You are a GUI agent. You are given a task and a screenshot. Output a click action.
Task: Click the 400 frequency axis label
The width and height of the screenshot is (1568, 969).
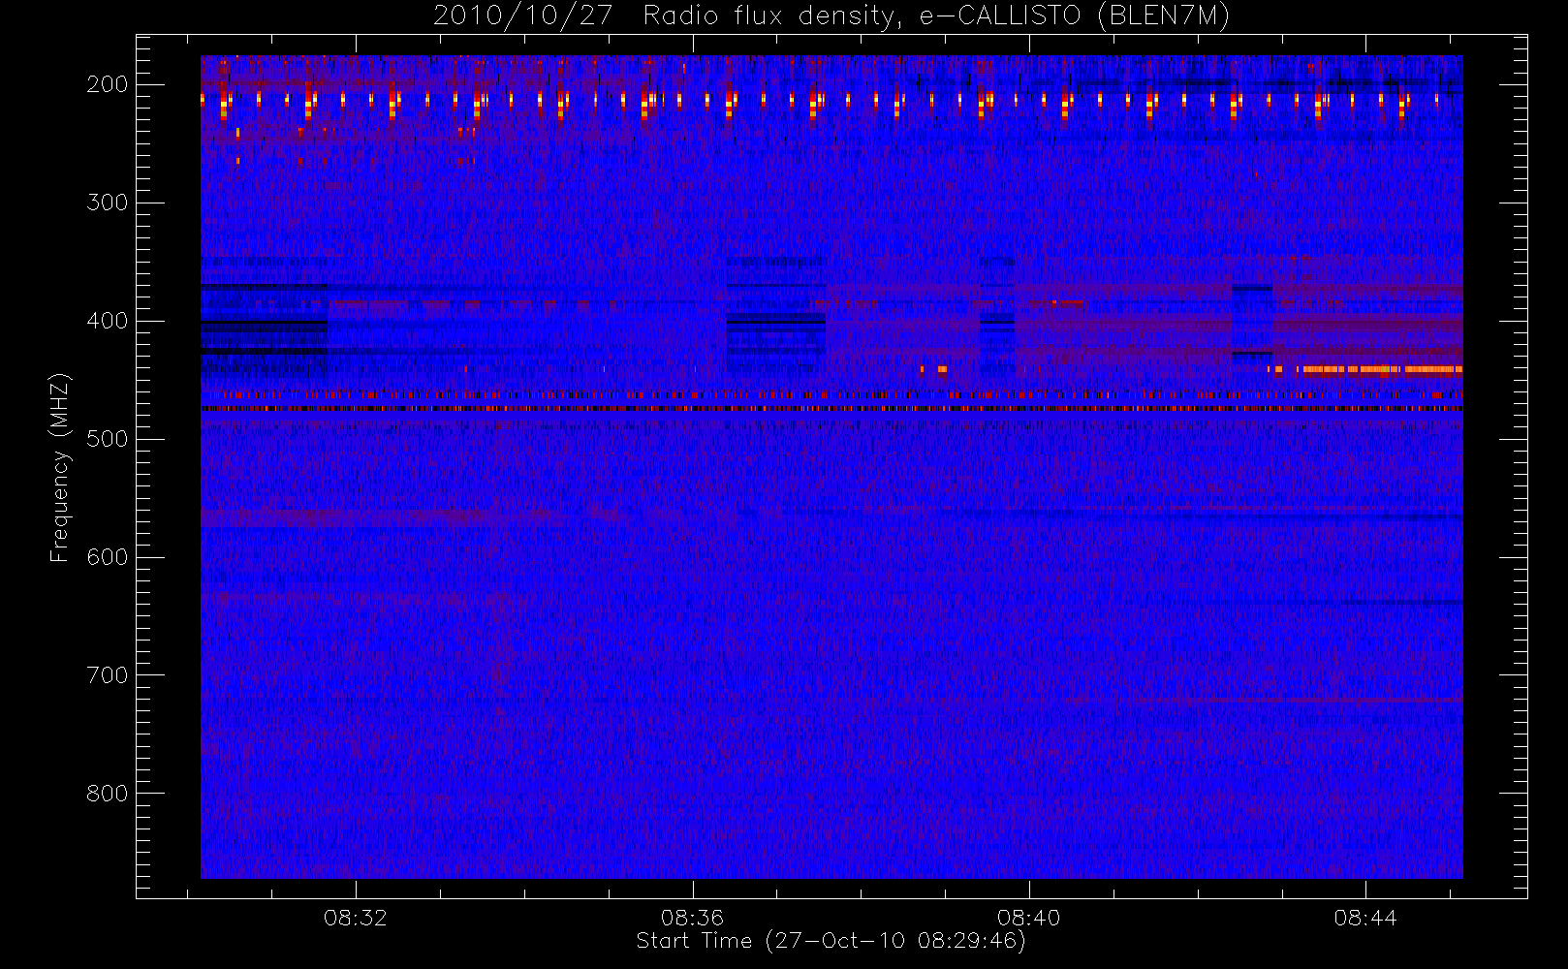(107, 321)
